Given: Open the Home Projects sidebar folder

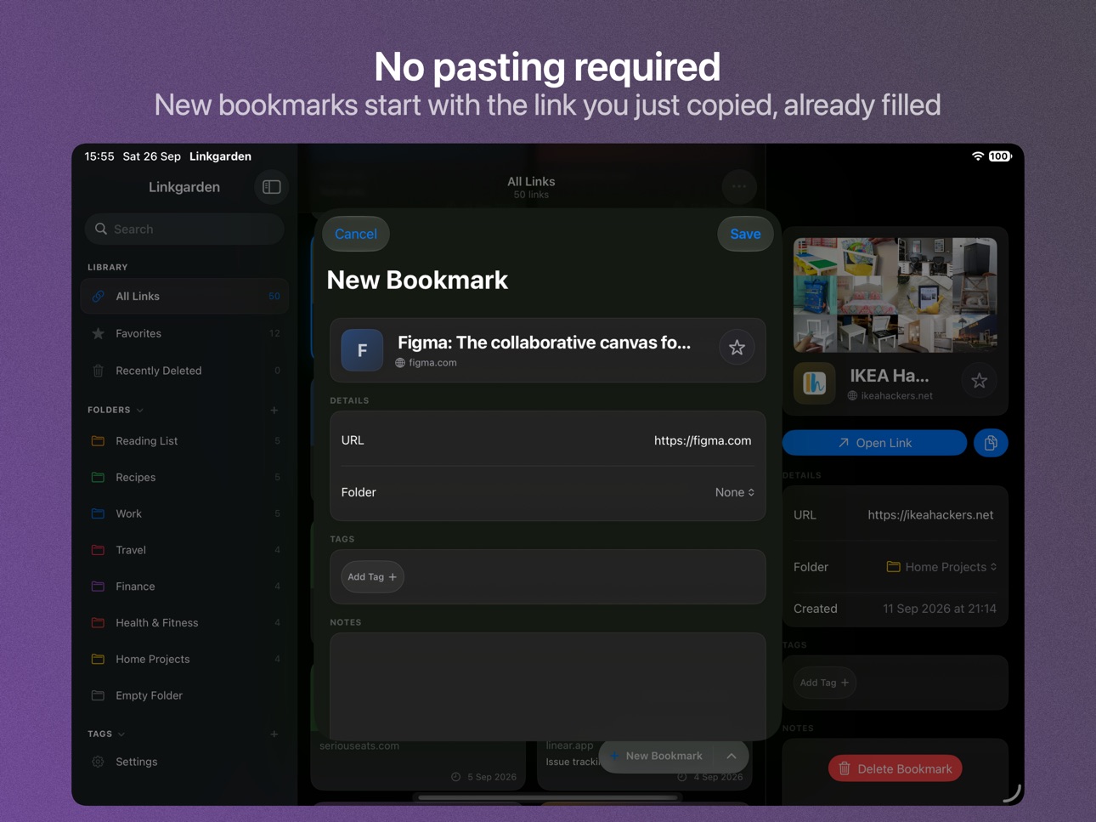Looking at the screenshot, I should (x=184, y=659).
